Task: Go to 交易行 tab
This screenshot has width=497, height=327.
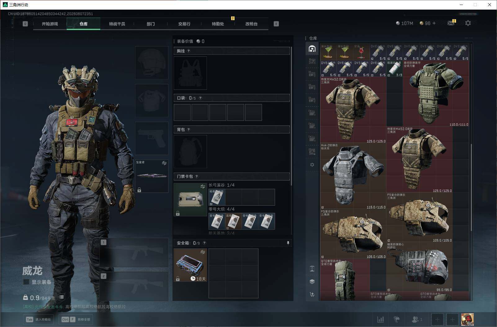Action: (184, 24)
